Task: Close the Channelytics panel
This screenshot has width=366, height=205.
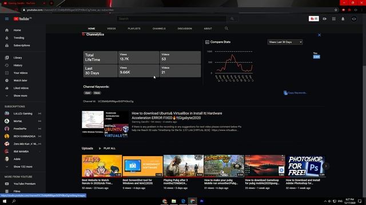Action: tap(319, 35)
